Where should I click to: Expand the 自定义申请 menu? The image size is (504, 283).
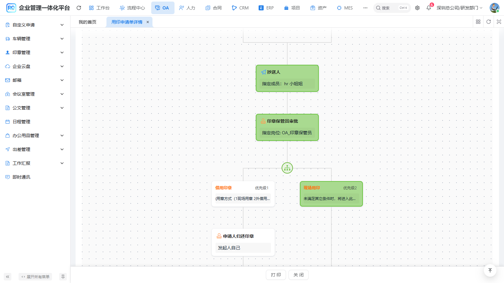click(35, 25)
